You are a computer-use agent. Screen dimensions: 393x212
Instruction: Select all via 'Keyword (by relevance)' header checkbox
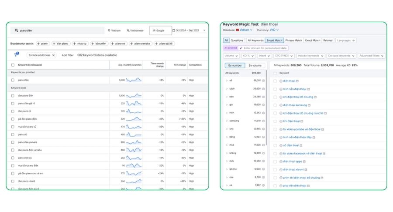[13, 65]
